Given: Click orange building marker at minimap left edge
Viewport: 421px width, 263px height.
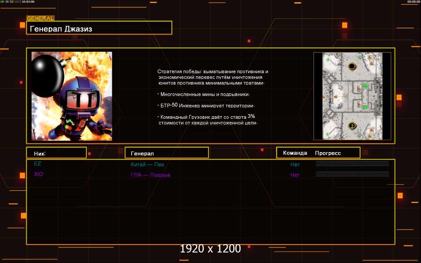Looking at the screenshot, I should click(324, 96).
